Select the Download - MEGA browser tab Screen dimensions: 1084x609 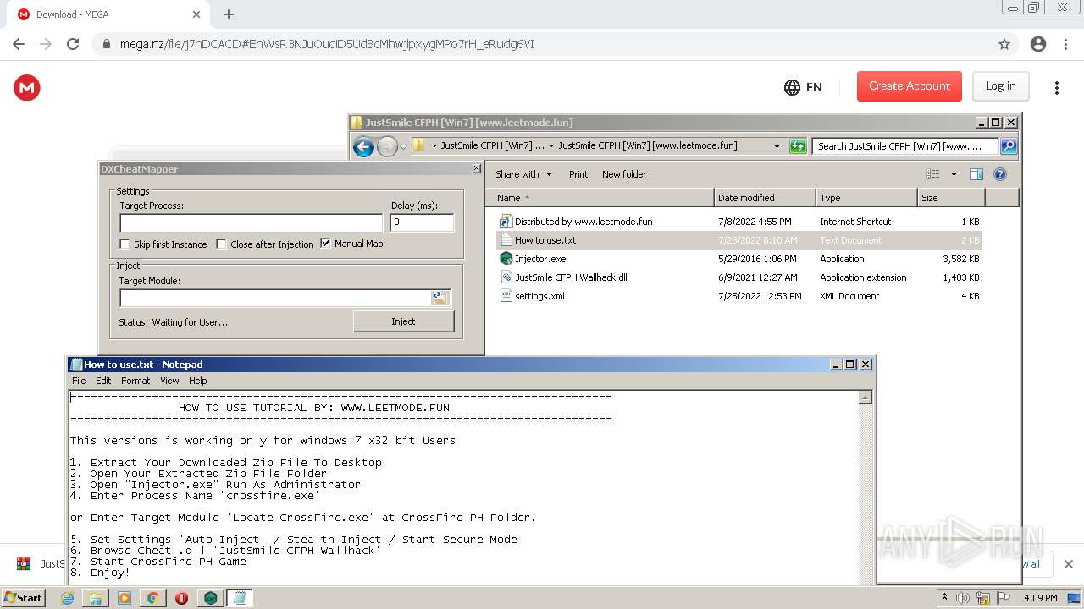point(108,14)
